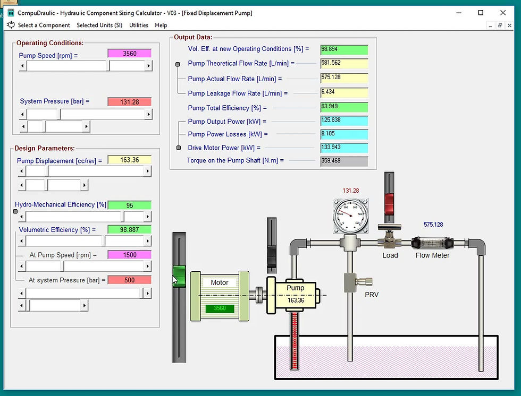Click Pump Speed scrollbar left arrow
Viewport: 521px width, 396px height.
point(22,66)
